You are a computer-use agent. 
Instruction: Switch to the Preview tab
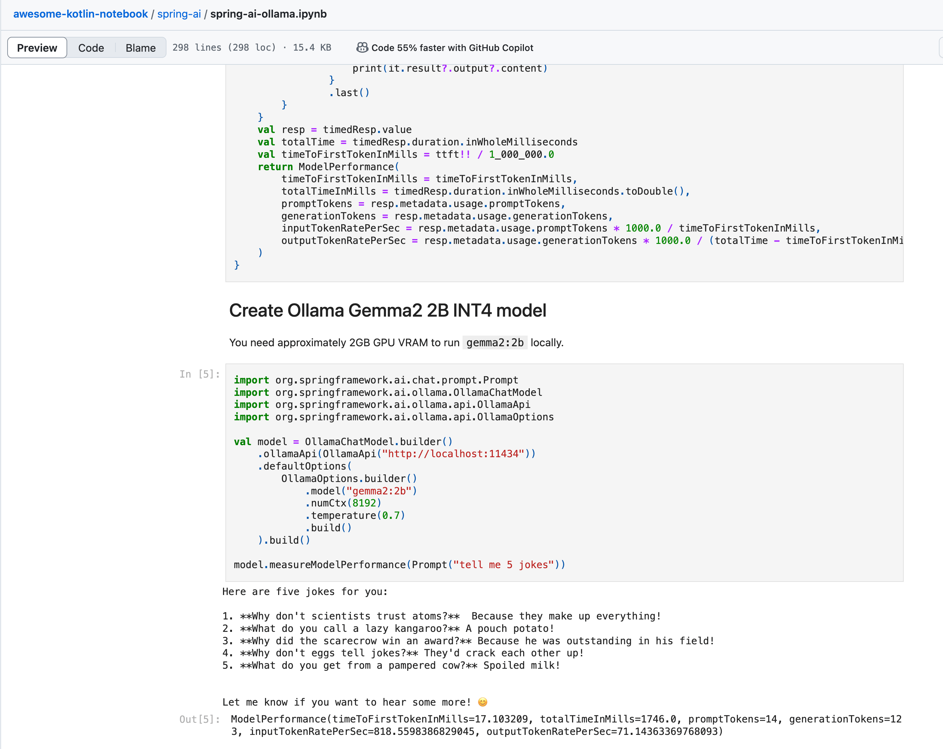pyautogui.click(x=37, y=48)
